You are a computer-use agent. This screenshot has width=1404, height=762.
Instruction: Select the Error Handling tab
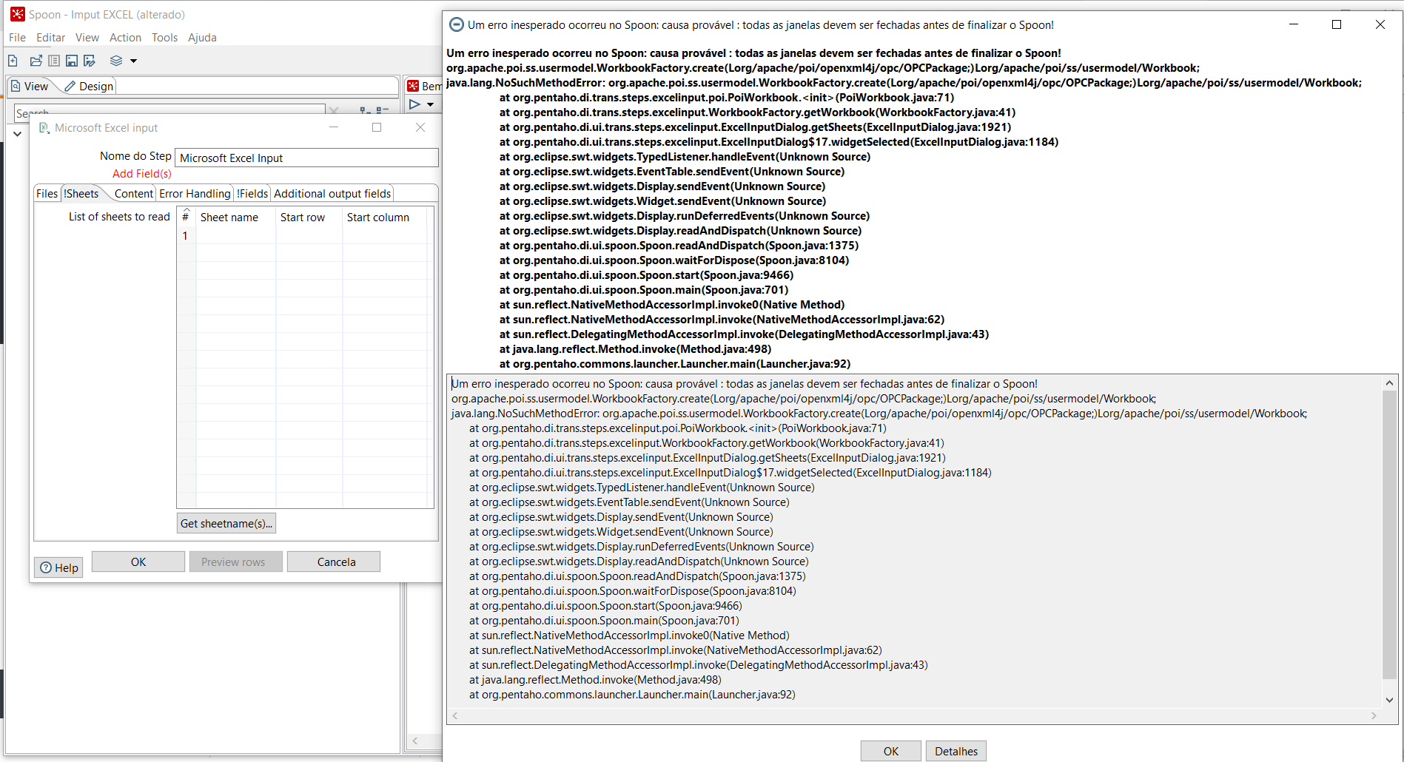pyautogui.click(x=195, y=194)
